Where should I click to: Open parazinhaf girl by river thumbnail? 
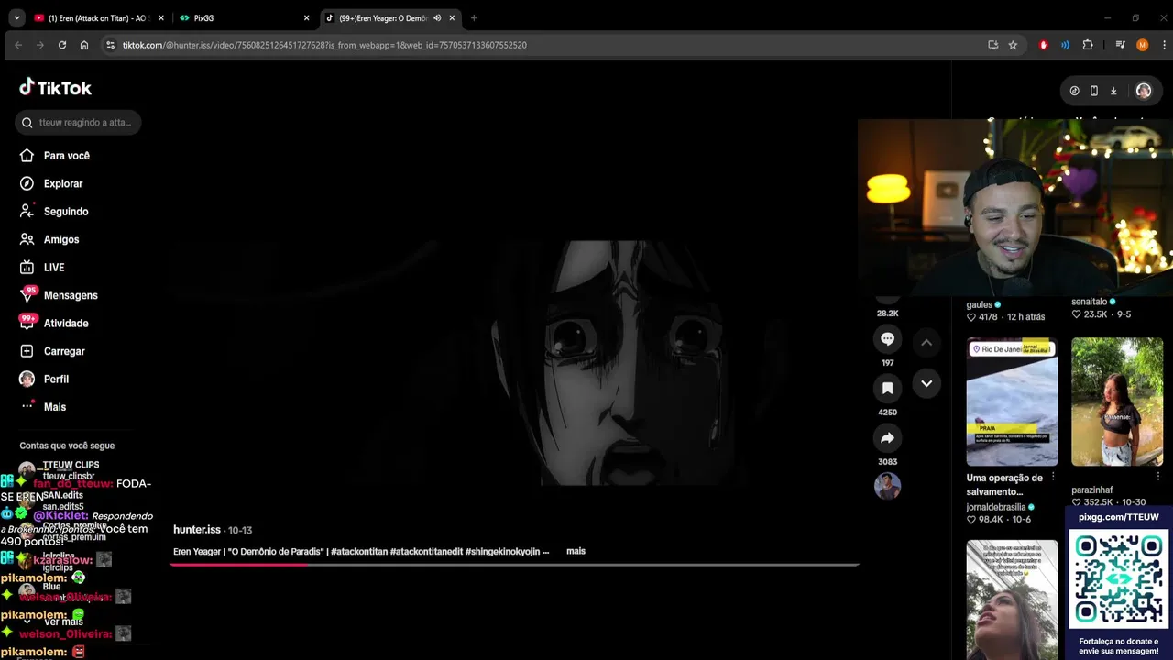coord(1117,401)
